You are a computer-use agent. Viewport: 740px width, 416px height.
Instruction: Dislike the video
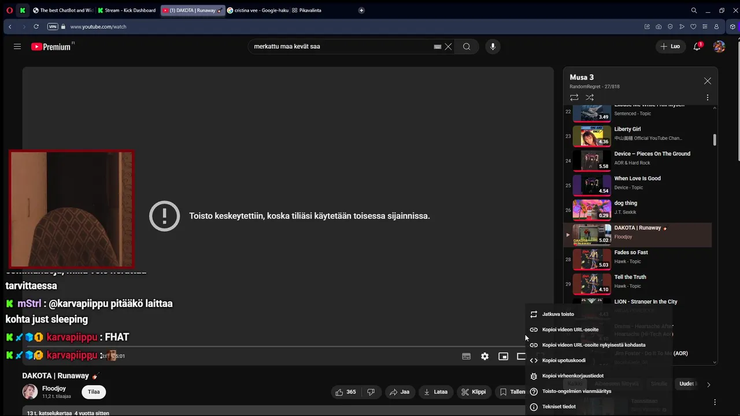(x=371, y=392)
